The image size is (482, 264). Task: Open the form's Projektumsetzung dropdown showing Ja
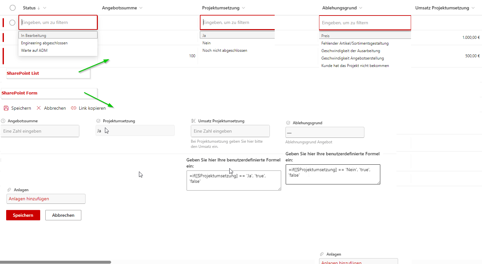[135, 131]
